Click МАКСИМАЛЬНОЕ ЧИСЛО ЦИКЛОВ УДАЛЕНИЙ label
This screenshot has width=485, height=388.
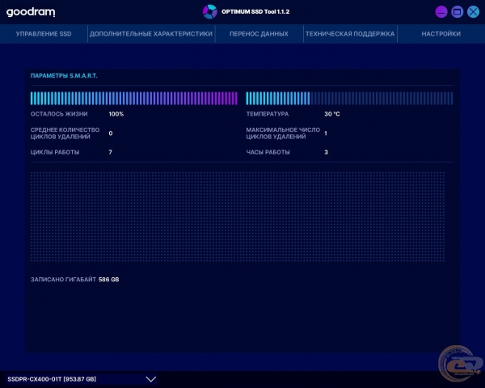pyautogui.click(x=283, y=133)
